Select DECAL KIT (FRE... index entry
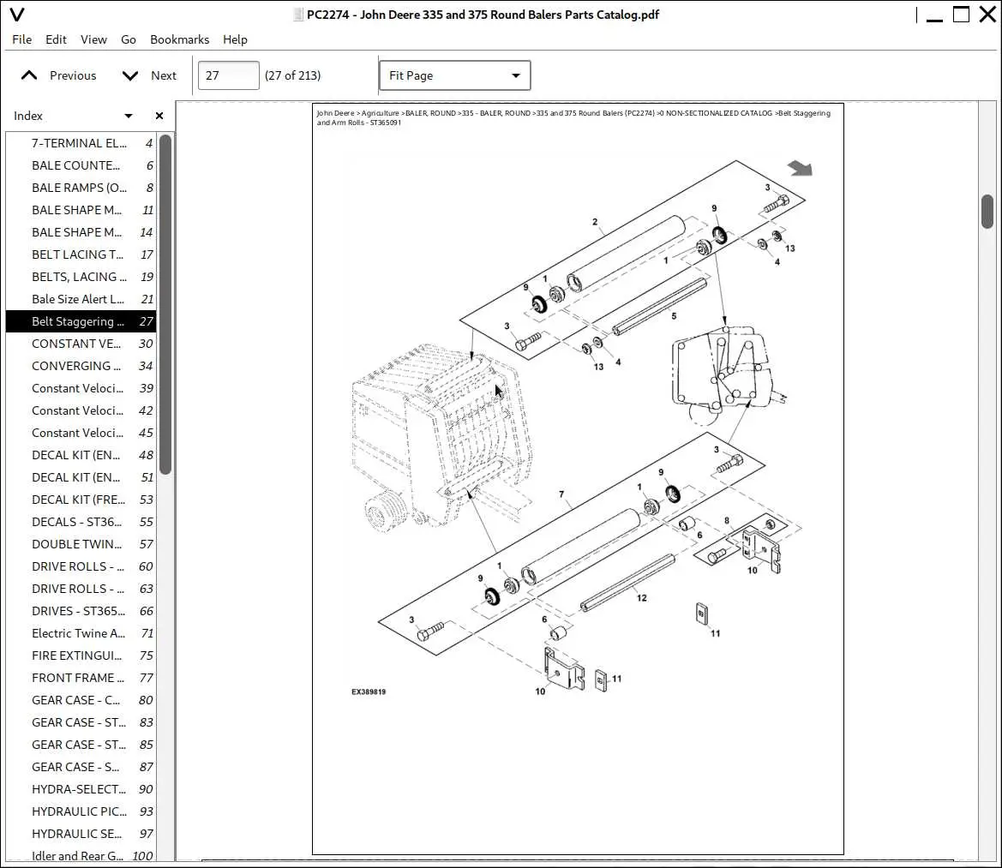Image resolution: width=1002 pixels, height=868 pixels. pos(81,500)
